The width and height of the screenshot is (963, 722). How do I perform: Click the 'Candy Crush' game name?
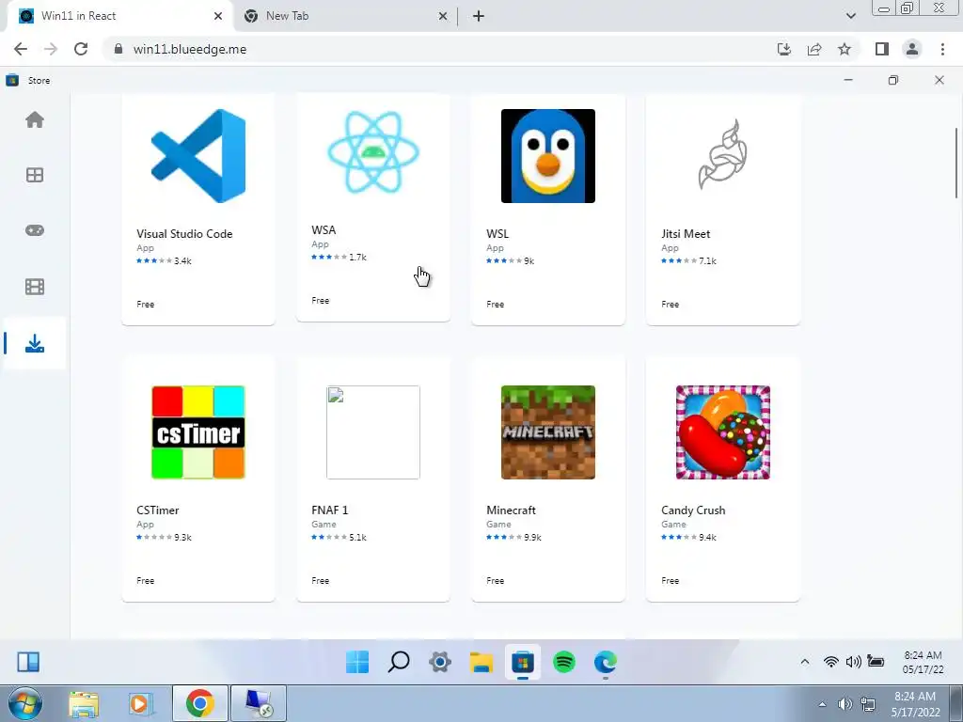tap(693, 510)
